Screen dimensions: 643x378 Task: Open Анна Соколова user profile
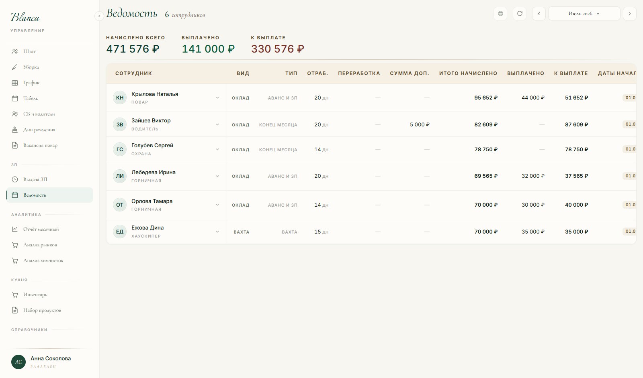[x=49, y=362]
